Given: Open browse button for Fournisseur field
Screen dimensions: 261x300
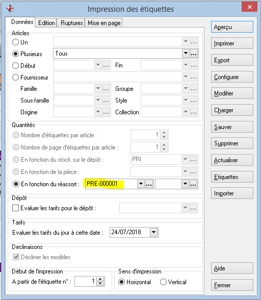Looking at the screenshot, I should (194, 77).
